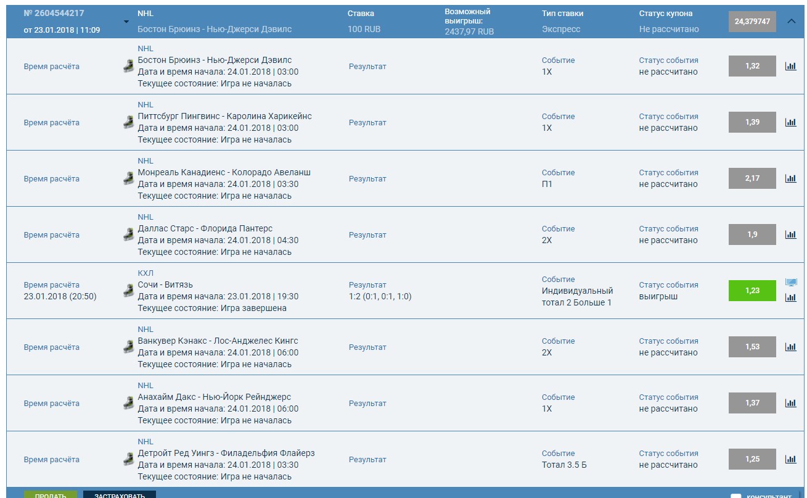This screenshot has width=807, height=498.
Task: View statistics chart for Анахайм Дакс row
Action: [790, 403]
